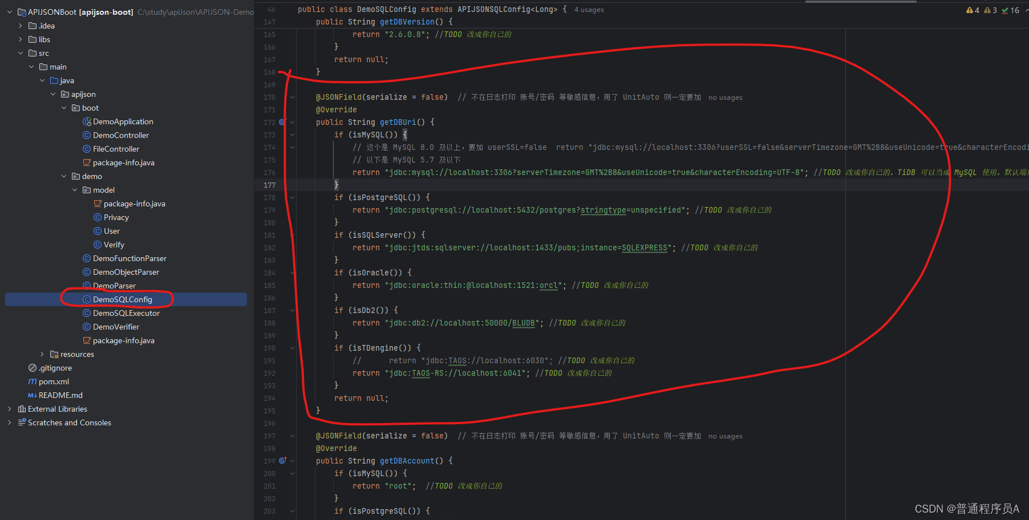Screen dimensions: 1029x520
Task: Collapse the boot package chevron
Action: click(x=64, y=108)
